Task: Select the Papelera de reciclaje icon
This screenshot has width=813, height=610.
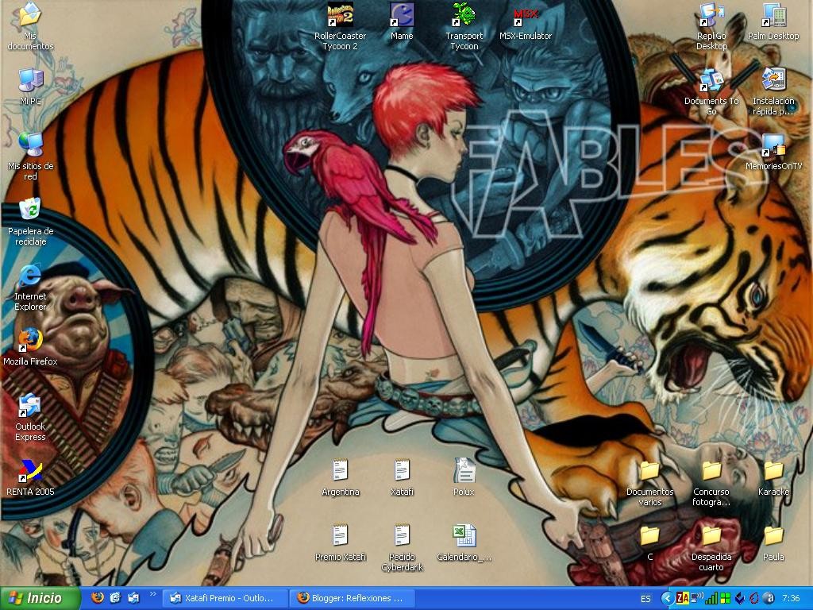Action: click(x=30, y=222)
